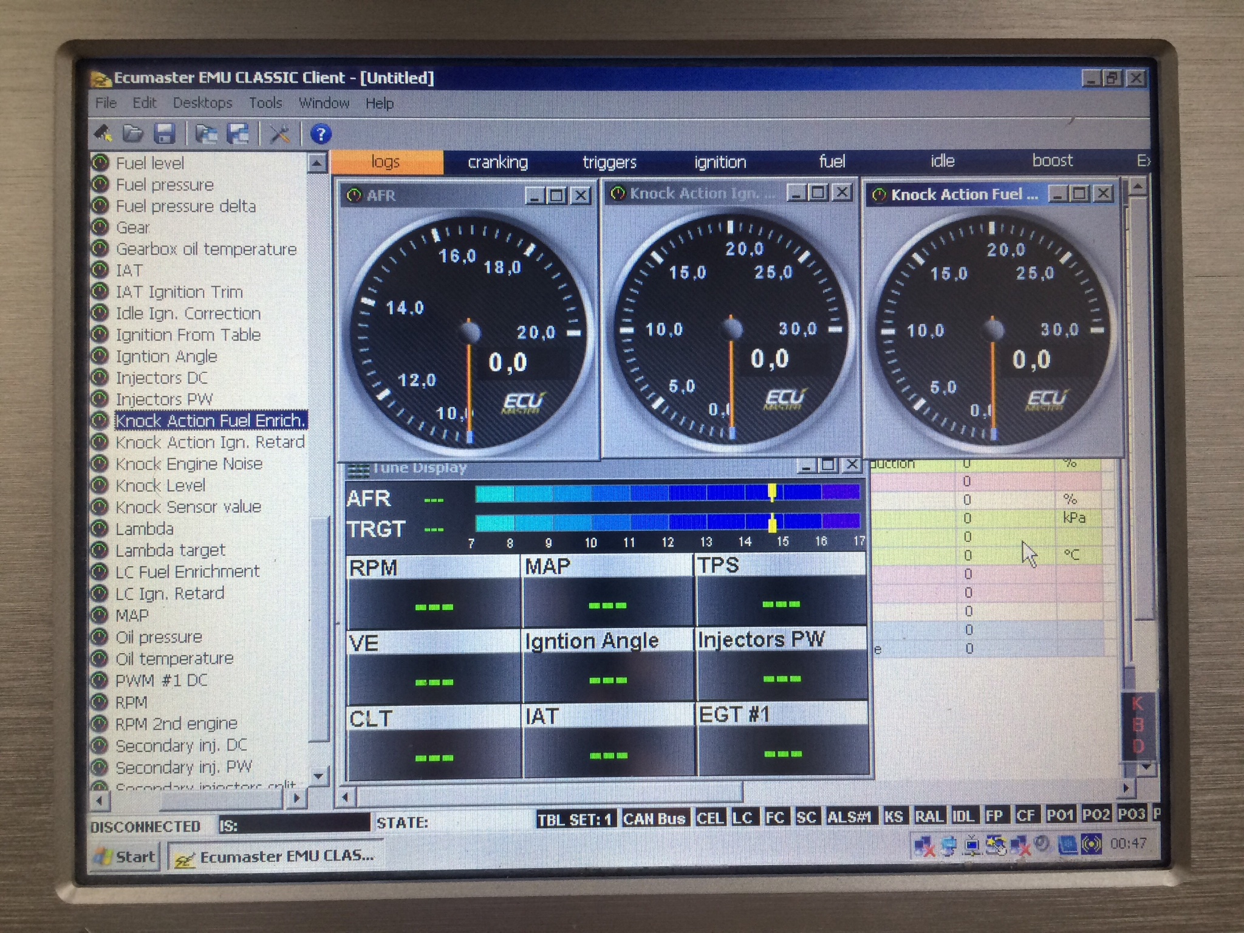Viewport: 1244px width, 933px height.
Task: Open the tools wrench and screwdriver icon
Action: pyautogui.click(x=280, y=133)
